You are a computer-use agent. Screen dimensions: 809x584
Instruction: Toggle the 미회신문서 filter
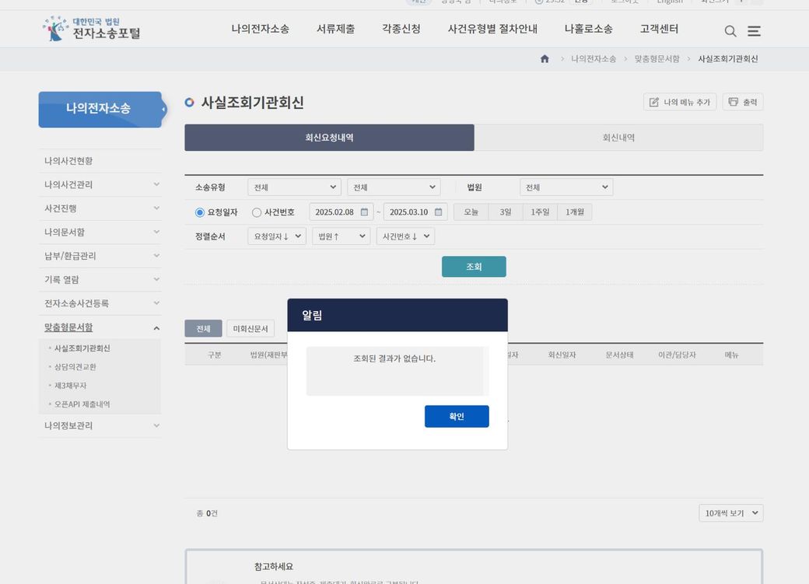pyautogui.click(x=250, y=329)
